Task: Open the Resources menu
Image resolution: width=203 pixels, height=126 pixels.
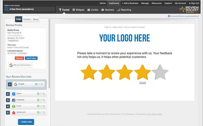Action: pyautogui.click(x=156, y=3)
